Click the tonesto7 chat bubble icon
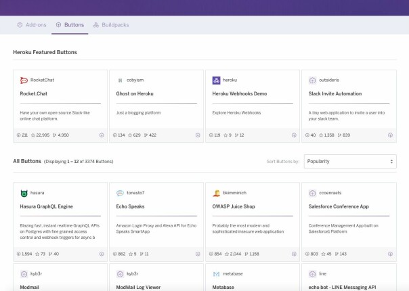 (120, 194)
